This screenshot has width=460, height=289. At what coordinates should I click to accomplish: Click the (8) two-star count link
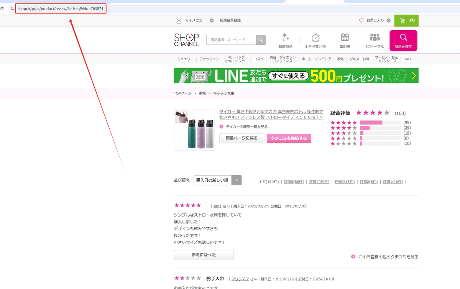point(406,138)
